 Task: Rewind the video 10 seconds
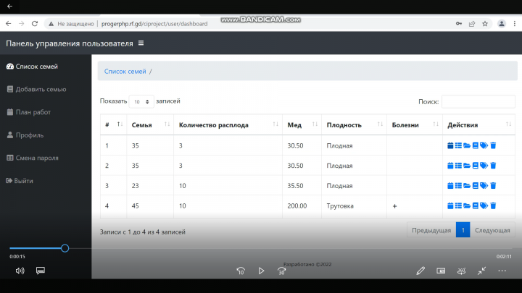241,271
